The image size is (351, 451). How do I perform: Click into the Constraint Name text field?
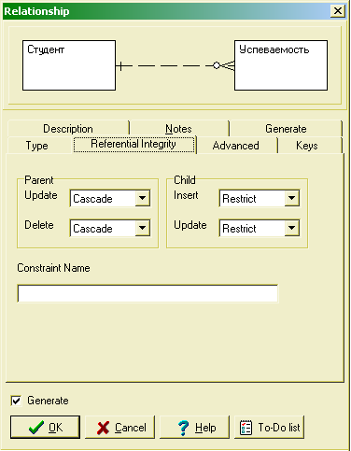(147, 293)
